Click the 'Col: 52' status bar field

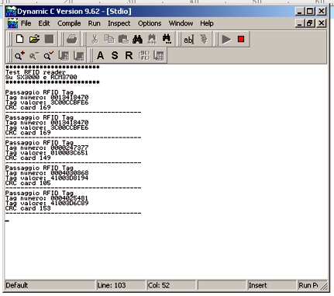(171, 285)
